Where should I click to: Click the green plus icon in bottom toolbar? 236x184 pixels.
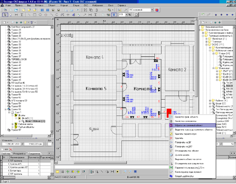[68, 171]
